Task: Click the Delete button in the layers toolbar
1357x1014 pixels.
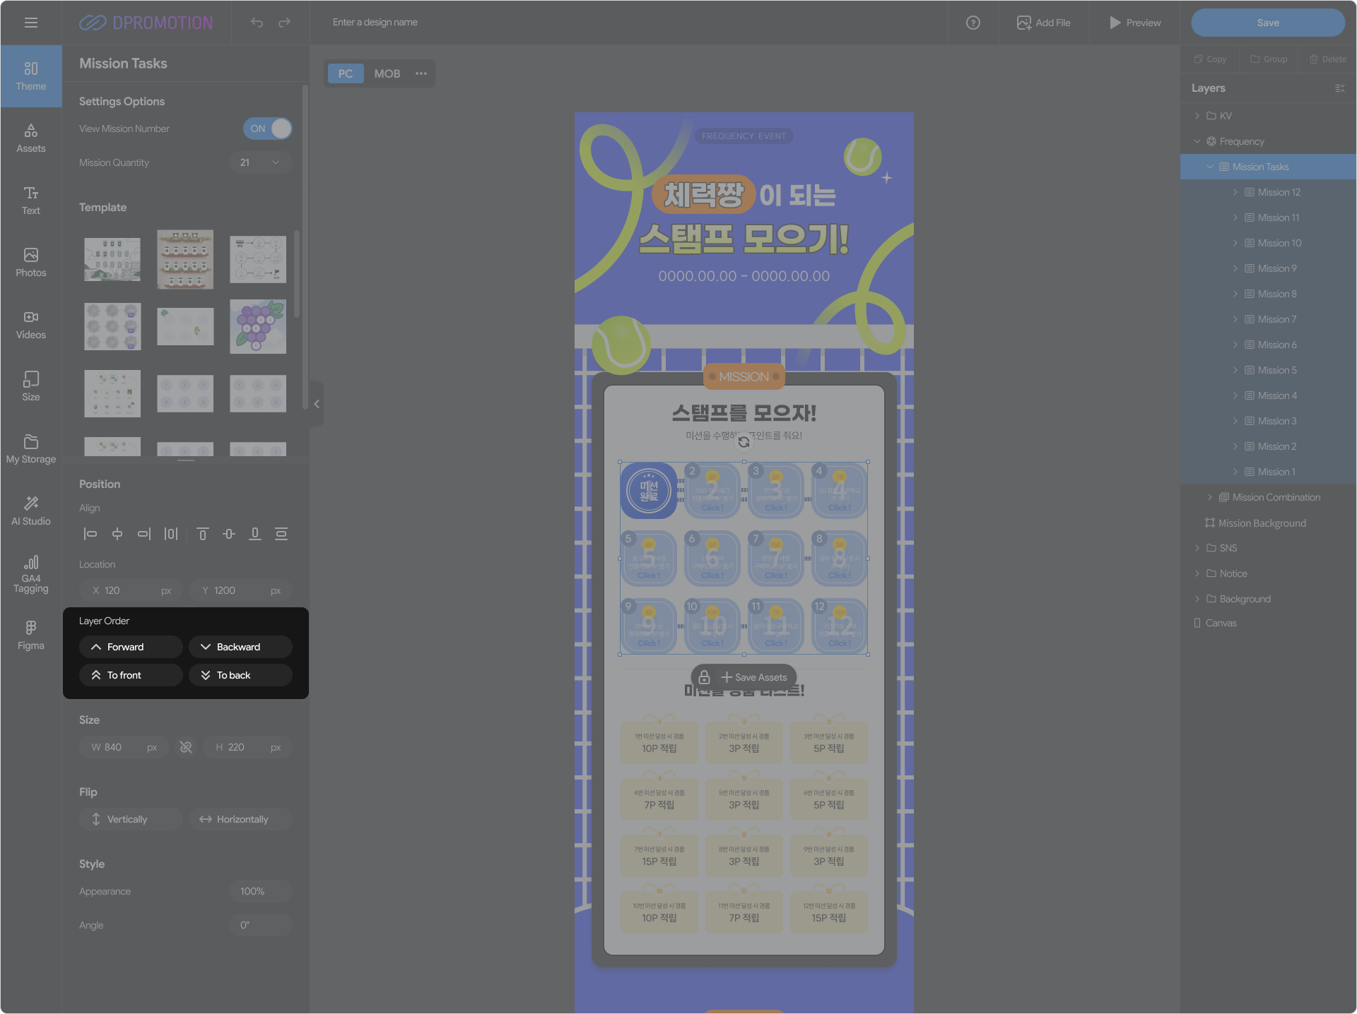Action: tap(1327, 59)
